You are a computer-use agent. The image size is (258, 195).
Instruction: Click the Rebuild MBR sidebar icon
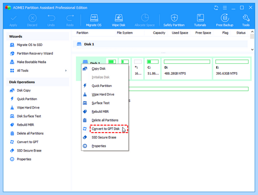12,125
